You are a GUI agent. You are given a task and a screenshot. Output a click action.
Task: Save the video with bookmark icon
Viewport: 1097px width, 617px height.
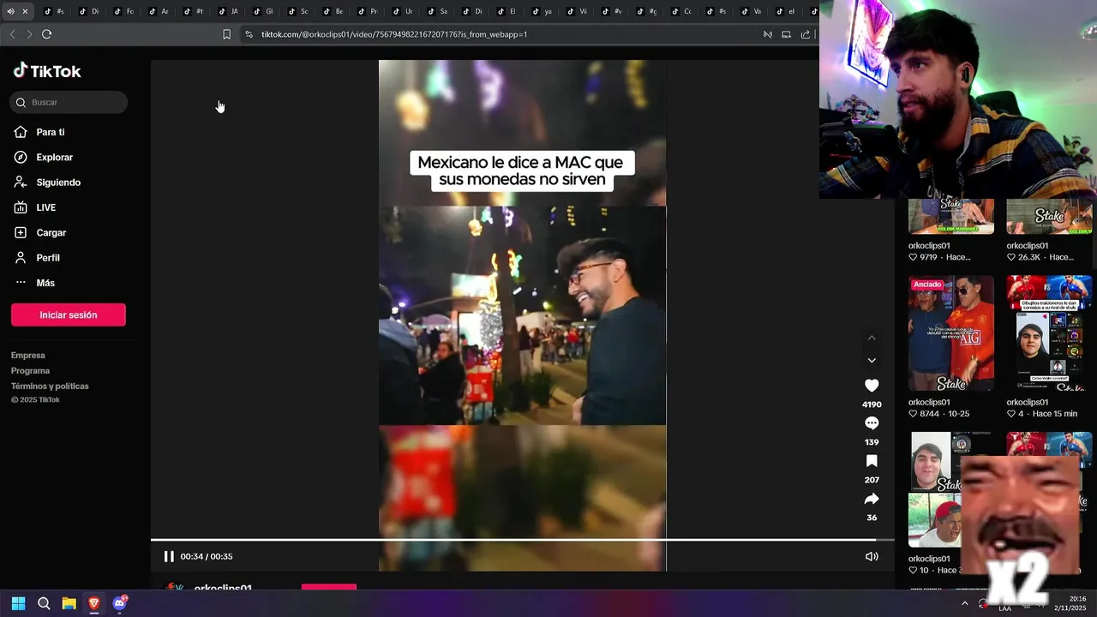click(x=872, y=461)
